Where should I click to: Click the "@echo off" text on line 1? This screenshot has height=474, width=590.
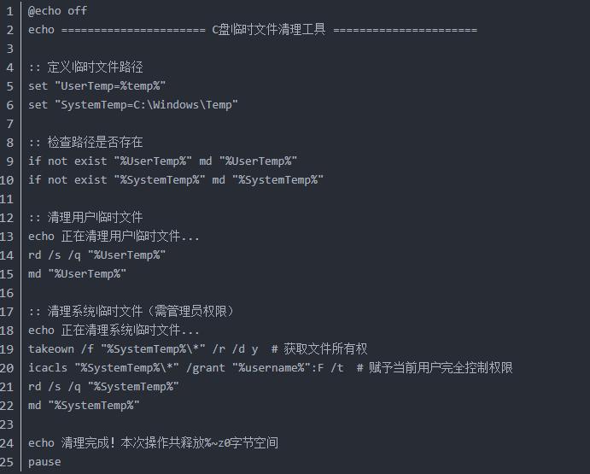coord(57,11)
